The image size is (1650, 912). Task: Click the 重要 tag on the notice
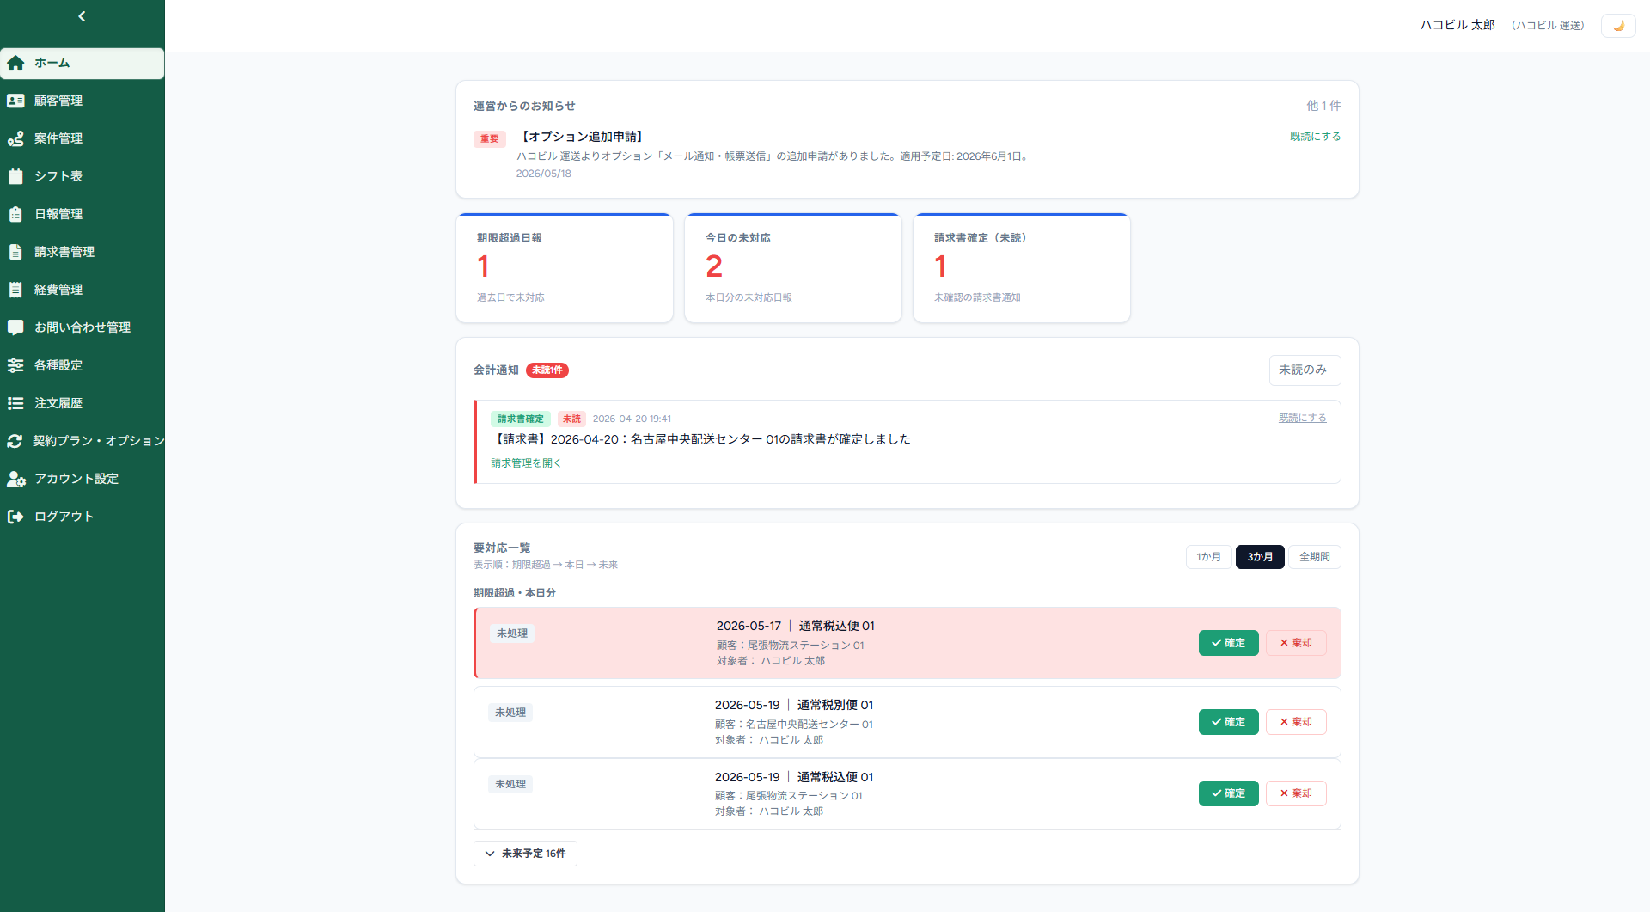tap(490, 138)
